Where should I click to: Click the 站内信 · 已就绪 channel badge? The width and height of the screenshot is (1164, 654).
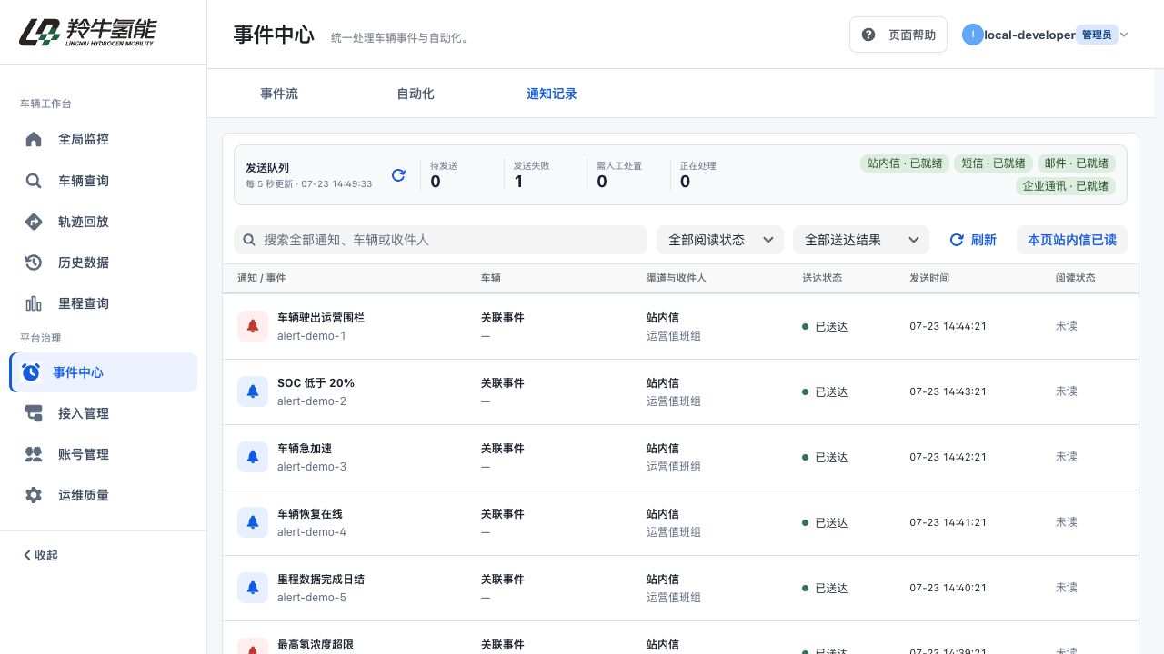pyautogui.click(x=905, y=163)
